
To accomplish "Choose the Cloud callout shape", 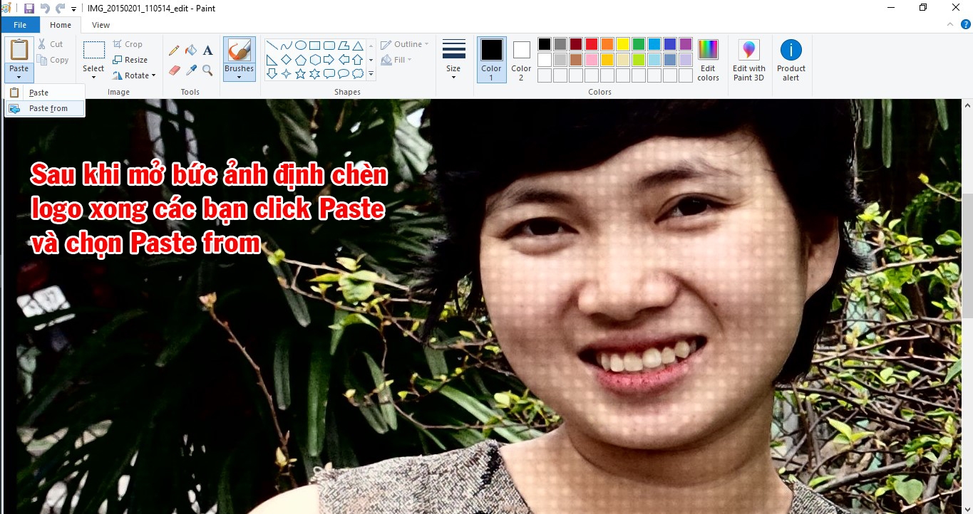I will point(358,73).
